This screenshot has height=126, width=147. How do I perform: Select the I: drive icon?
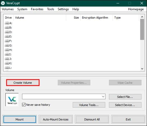click(x=7, y=54)
